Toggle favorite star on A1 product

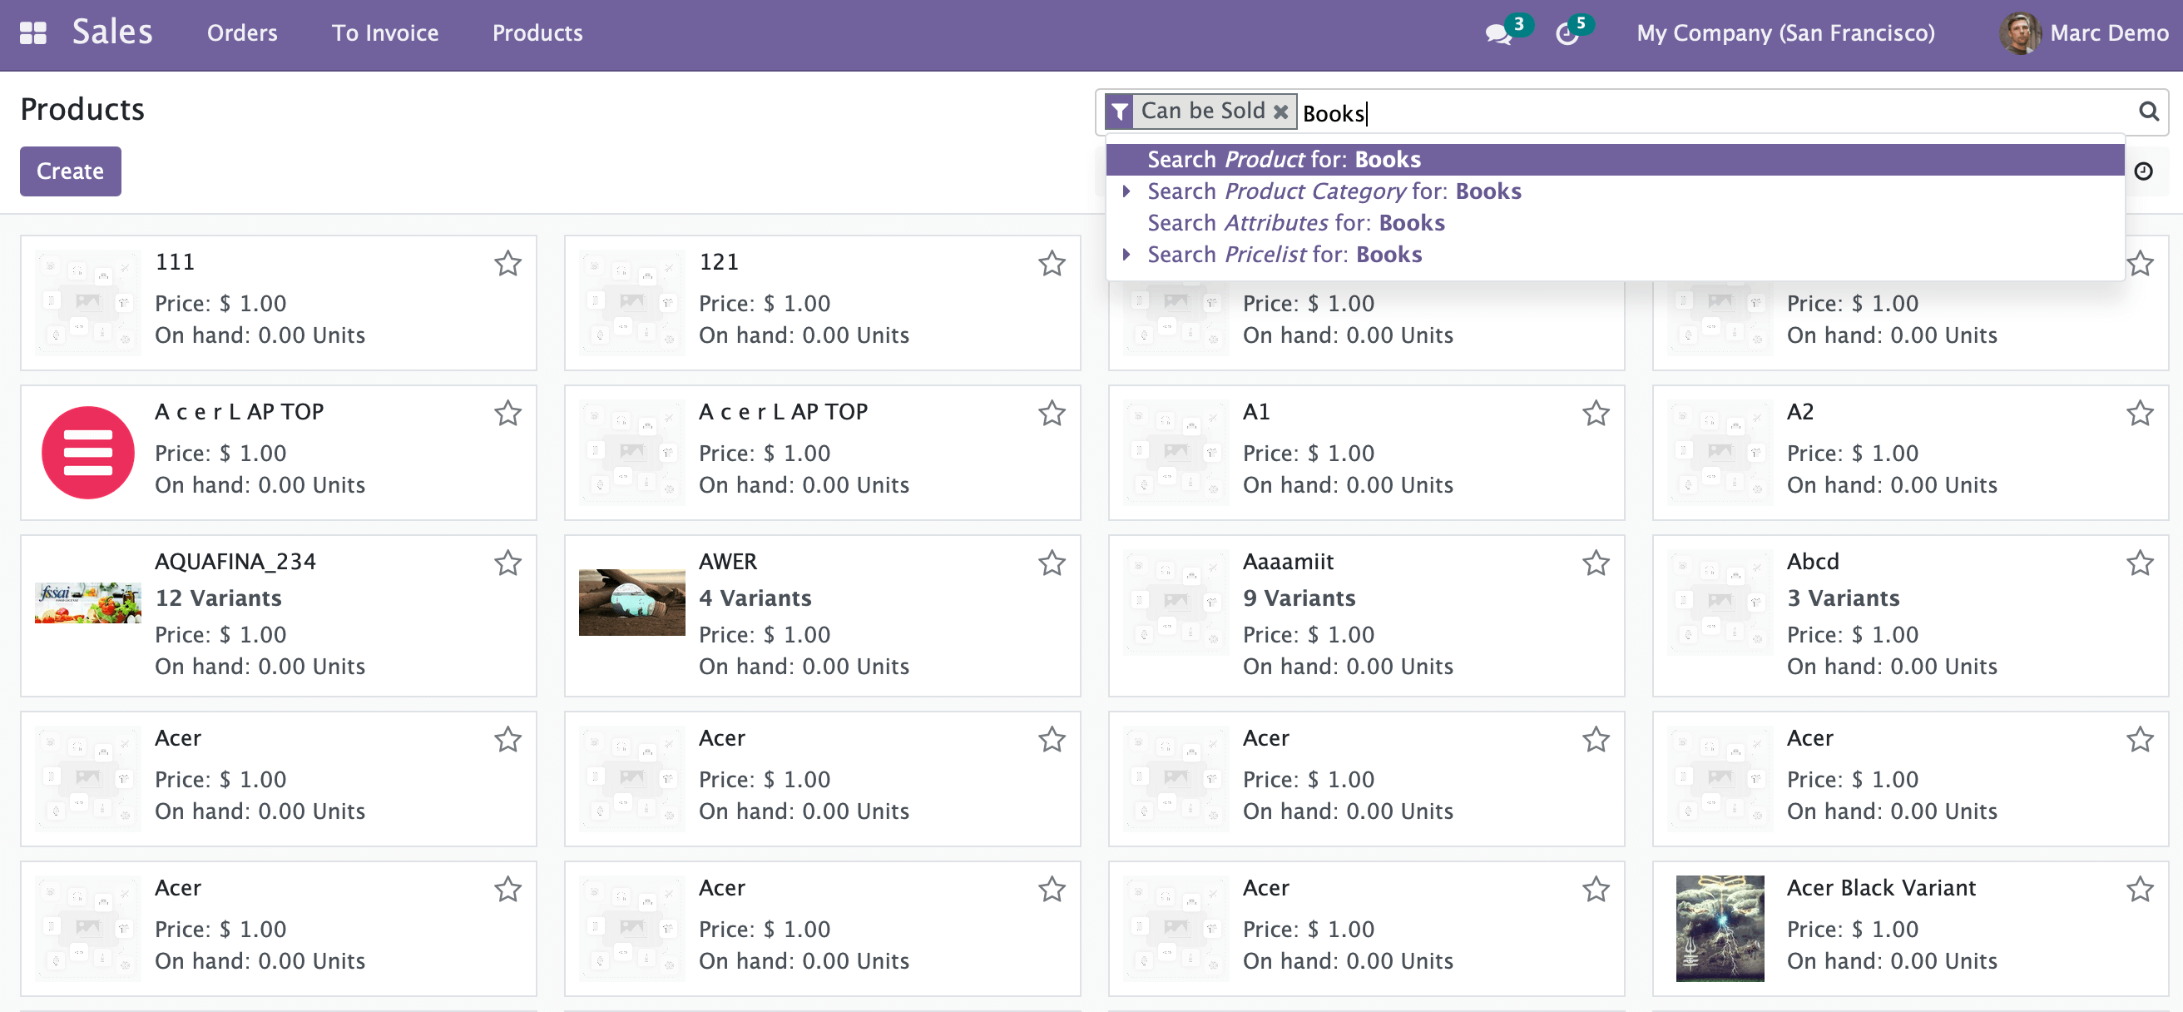1596,414
